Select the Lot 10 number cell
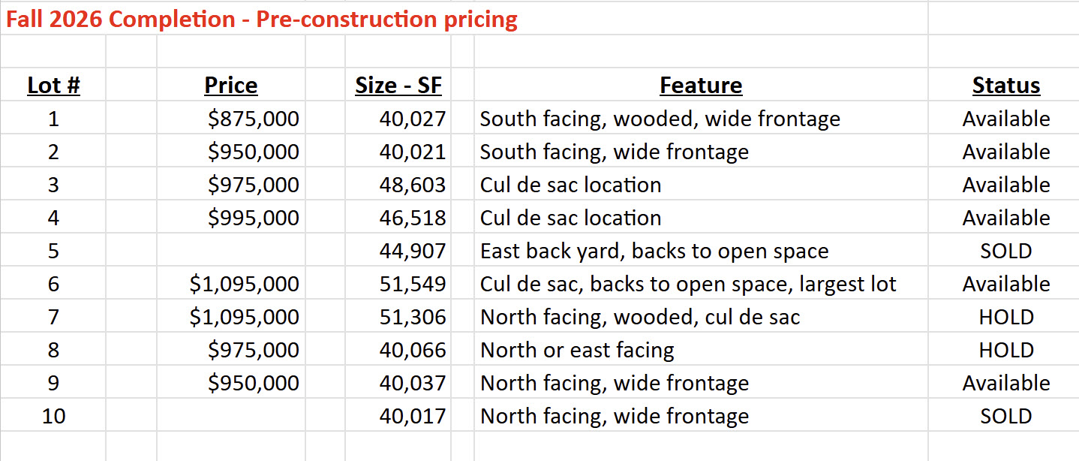The height and width of the screenshot is (461, 1079). [x=53, y=416]
